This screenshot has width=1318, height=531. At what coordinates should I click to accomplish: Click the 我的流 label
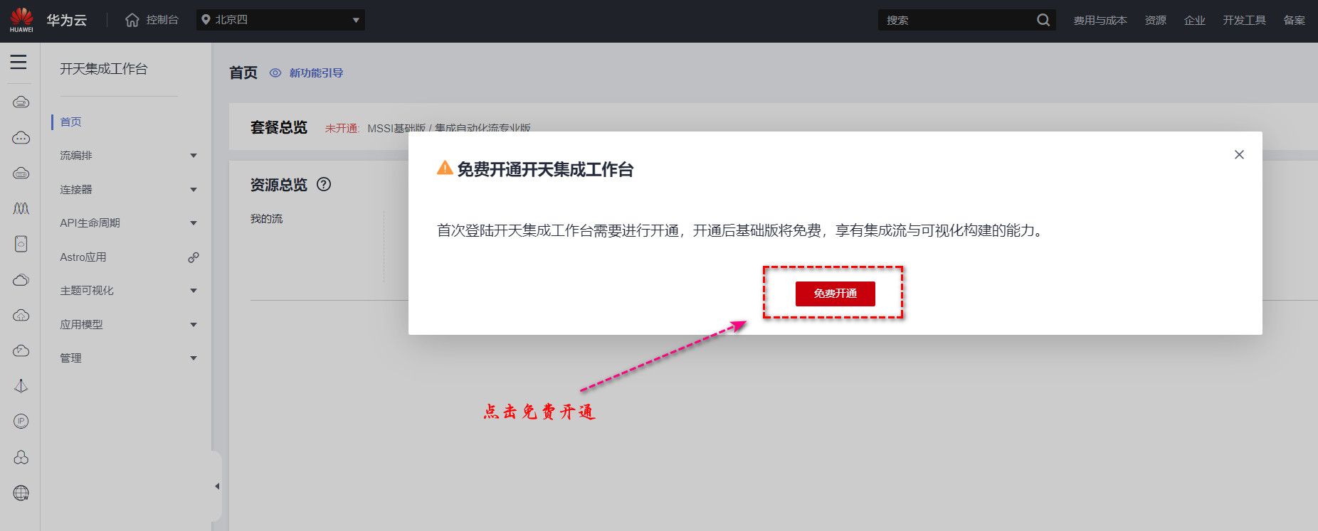point(267,219)
